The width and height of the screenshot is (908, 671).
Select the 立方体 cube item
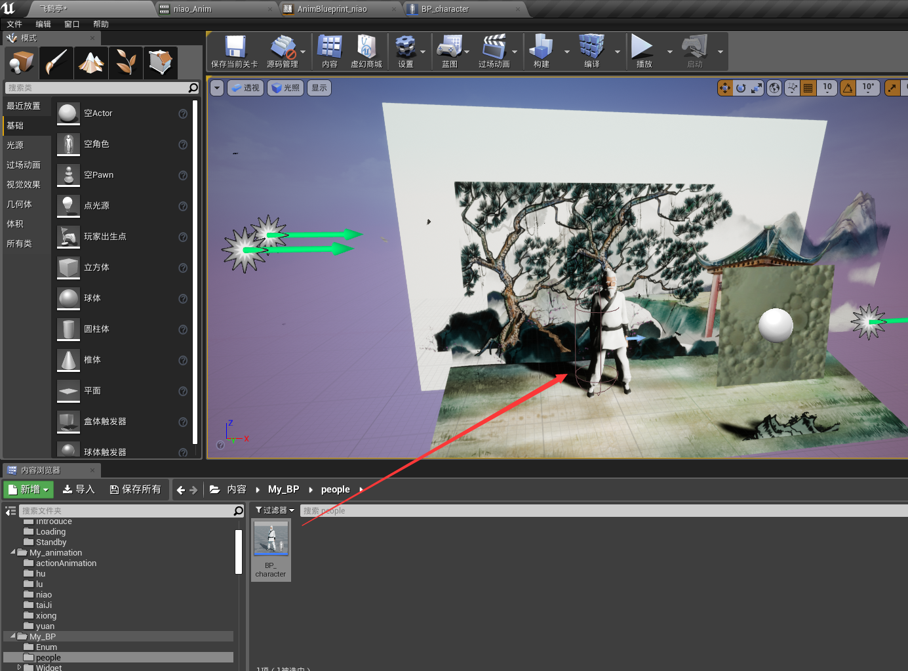(x=123, y=268)
